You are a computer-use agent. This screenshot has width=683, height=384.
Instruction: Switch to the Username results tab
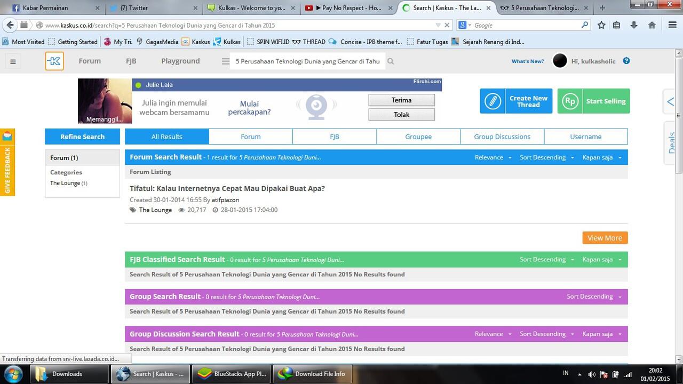[586, 137]
